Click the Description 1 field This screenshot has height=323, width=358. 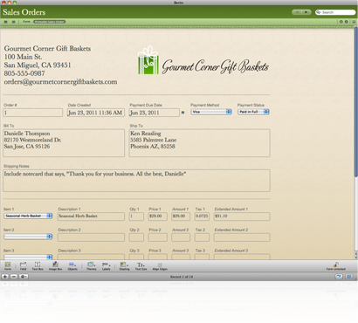tap(91, 216)
